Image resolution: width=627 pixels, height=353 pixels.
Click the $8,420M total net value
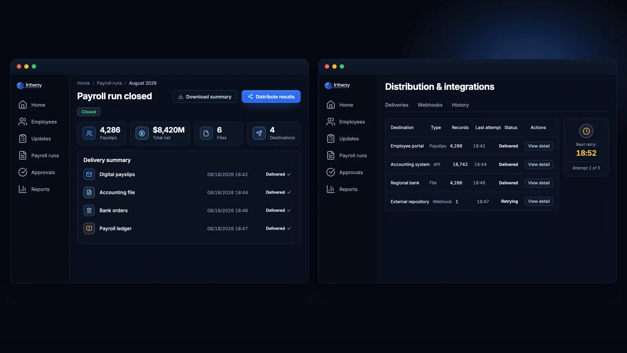pos(169,130)
